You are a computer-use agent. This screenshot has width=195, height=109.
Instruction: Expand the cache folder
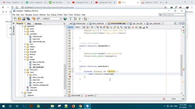click(25, 29)
